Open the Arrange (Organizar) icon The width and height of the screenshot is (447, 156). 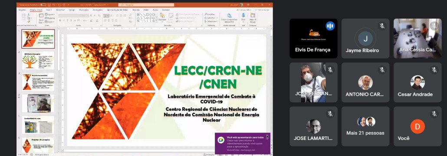pos(162,15)
